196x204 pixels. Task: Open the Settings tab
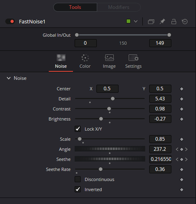(x=134, y=62)
